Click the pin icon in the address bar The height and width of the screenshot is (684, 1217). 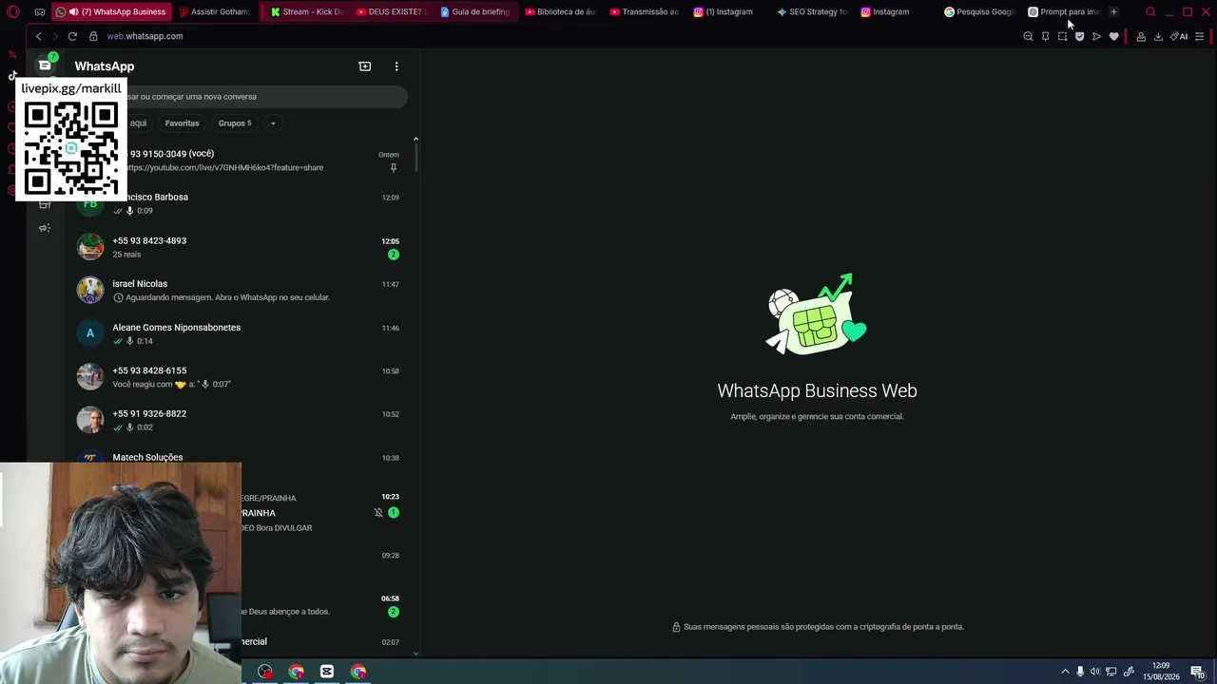click(1045, 36)
